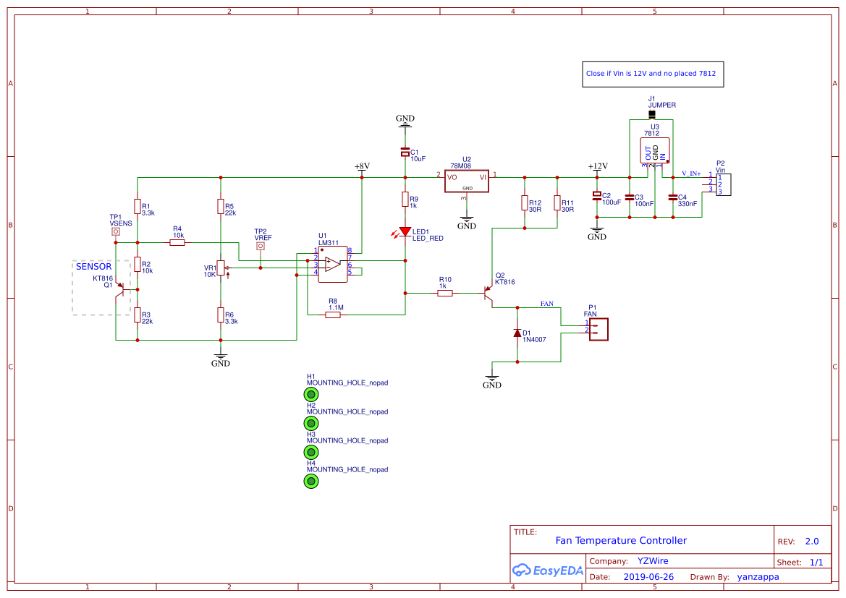The height and width of the screenshot is (598, 846).
Task: Adjust the VR1 10K potentiometer wiper
Action: [221, 266]
